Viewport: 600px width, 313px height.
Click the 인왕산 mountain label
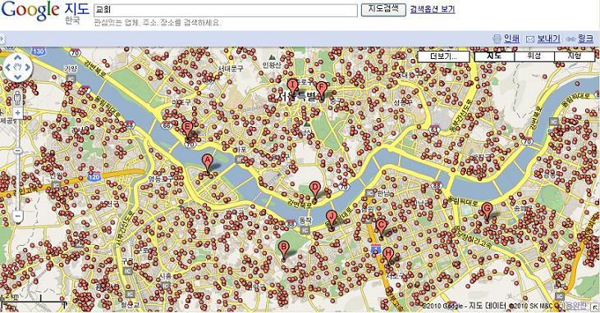272,66
